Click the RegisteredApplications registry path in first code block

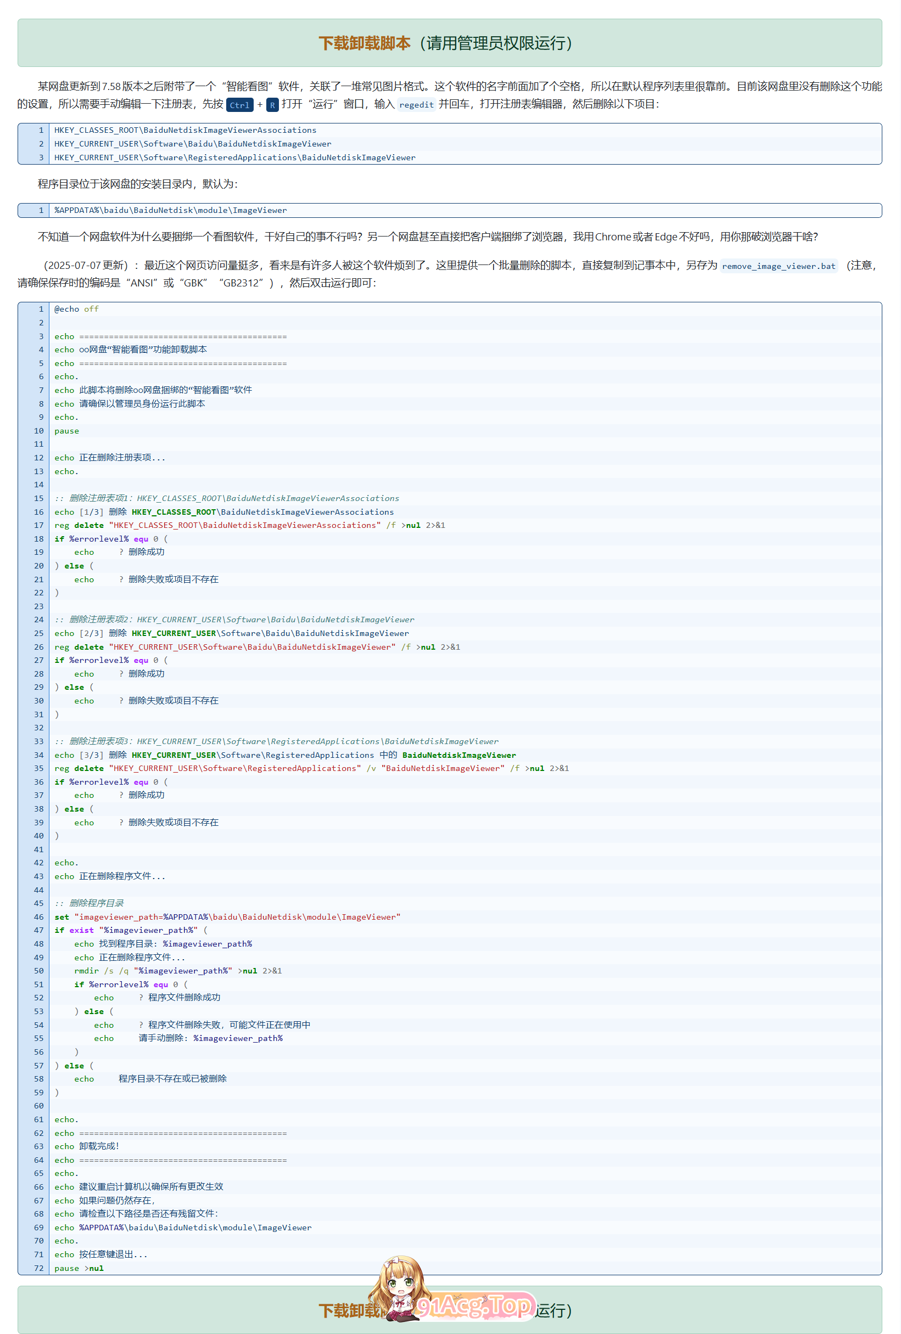point(234,158)
